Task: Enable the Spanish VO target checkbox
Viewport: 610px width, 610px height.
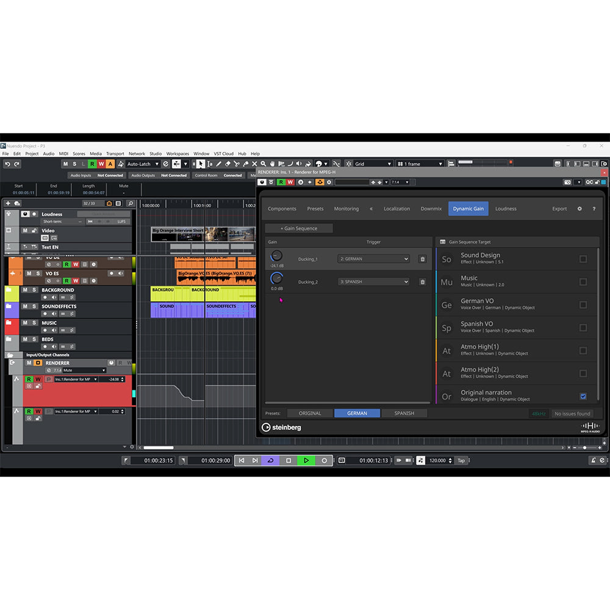Action: (583, 328)
